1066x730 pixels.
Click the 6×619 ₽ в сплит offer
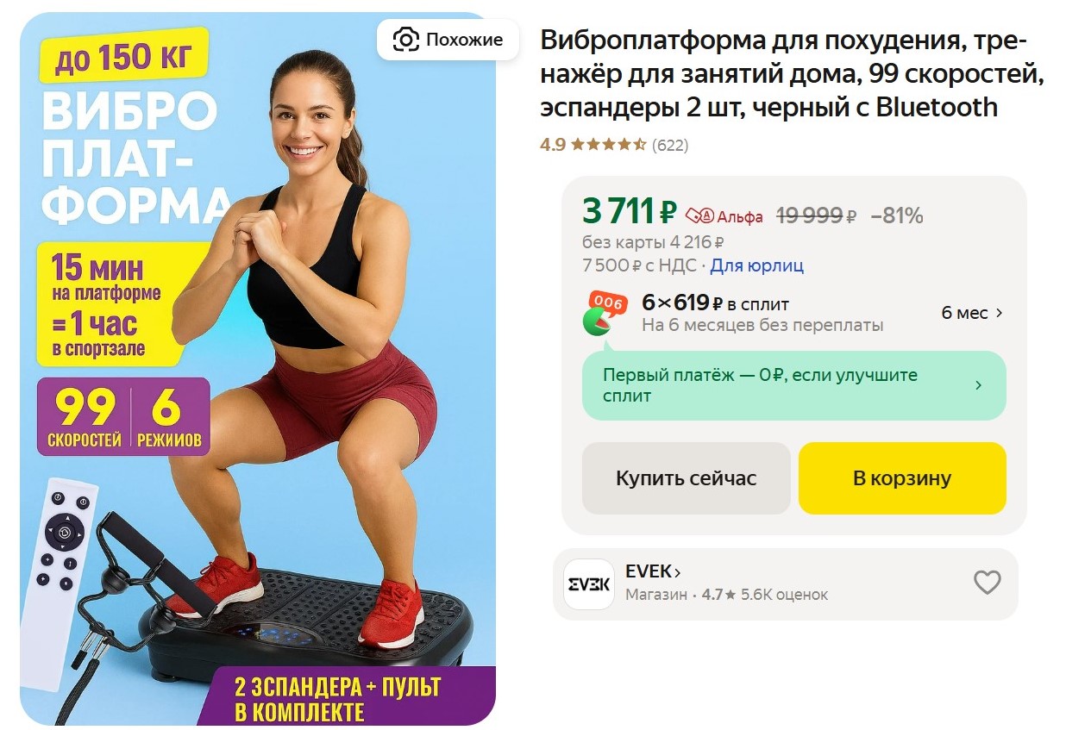715,303
